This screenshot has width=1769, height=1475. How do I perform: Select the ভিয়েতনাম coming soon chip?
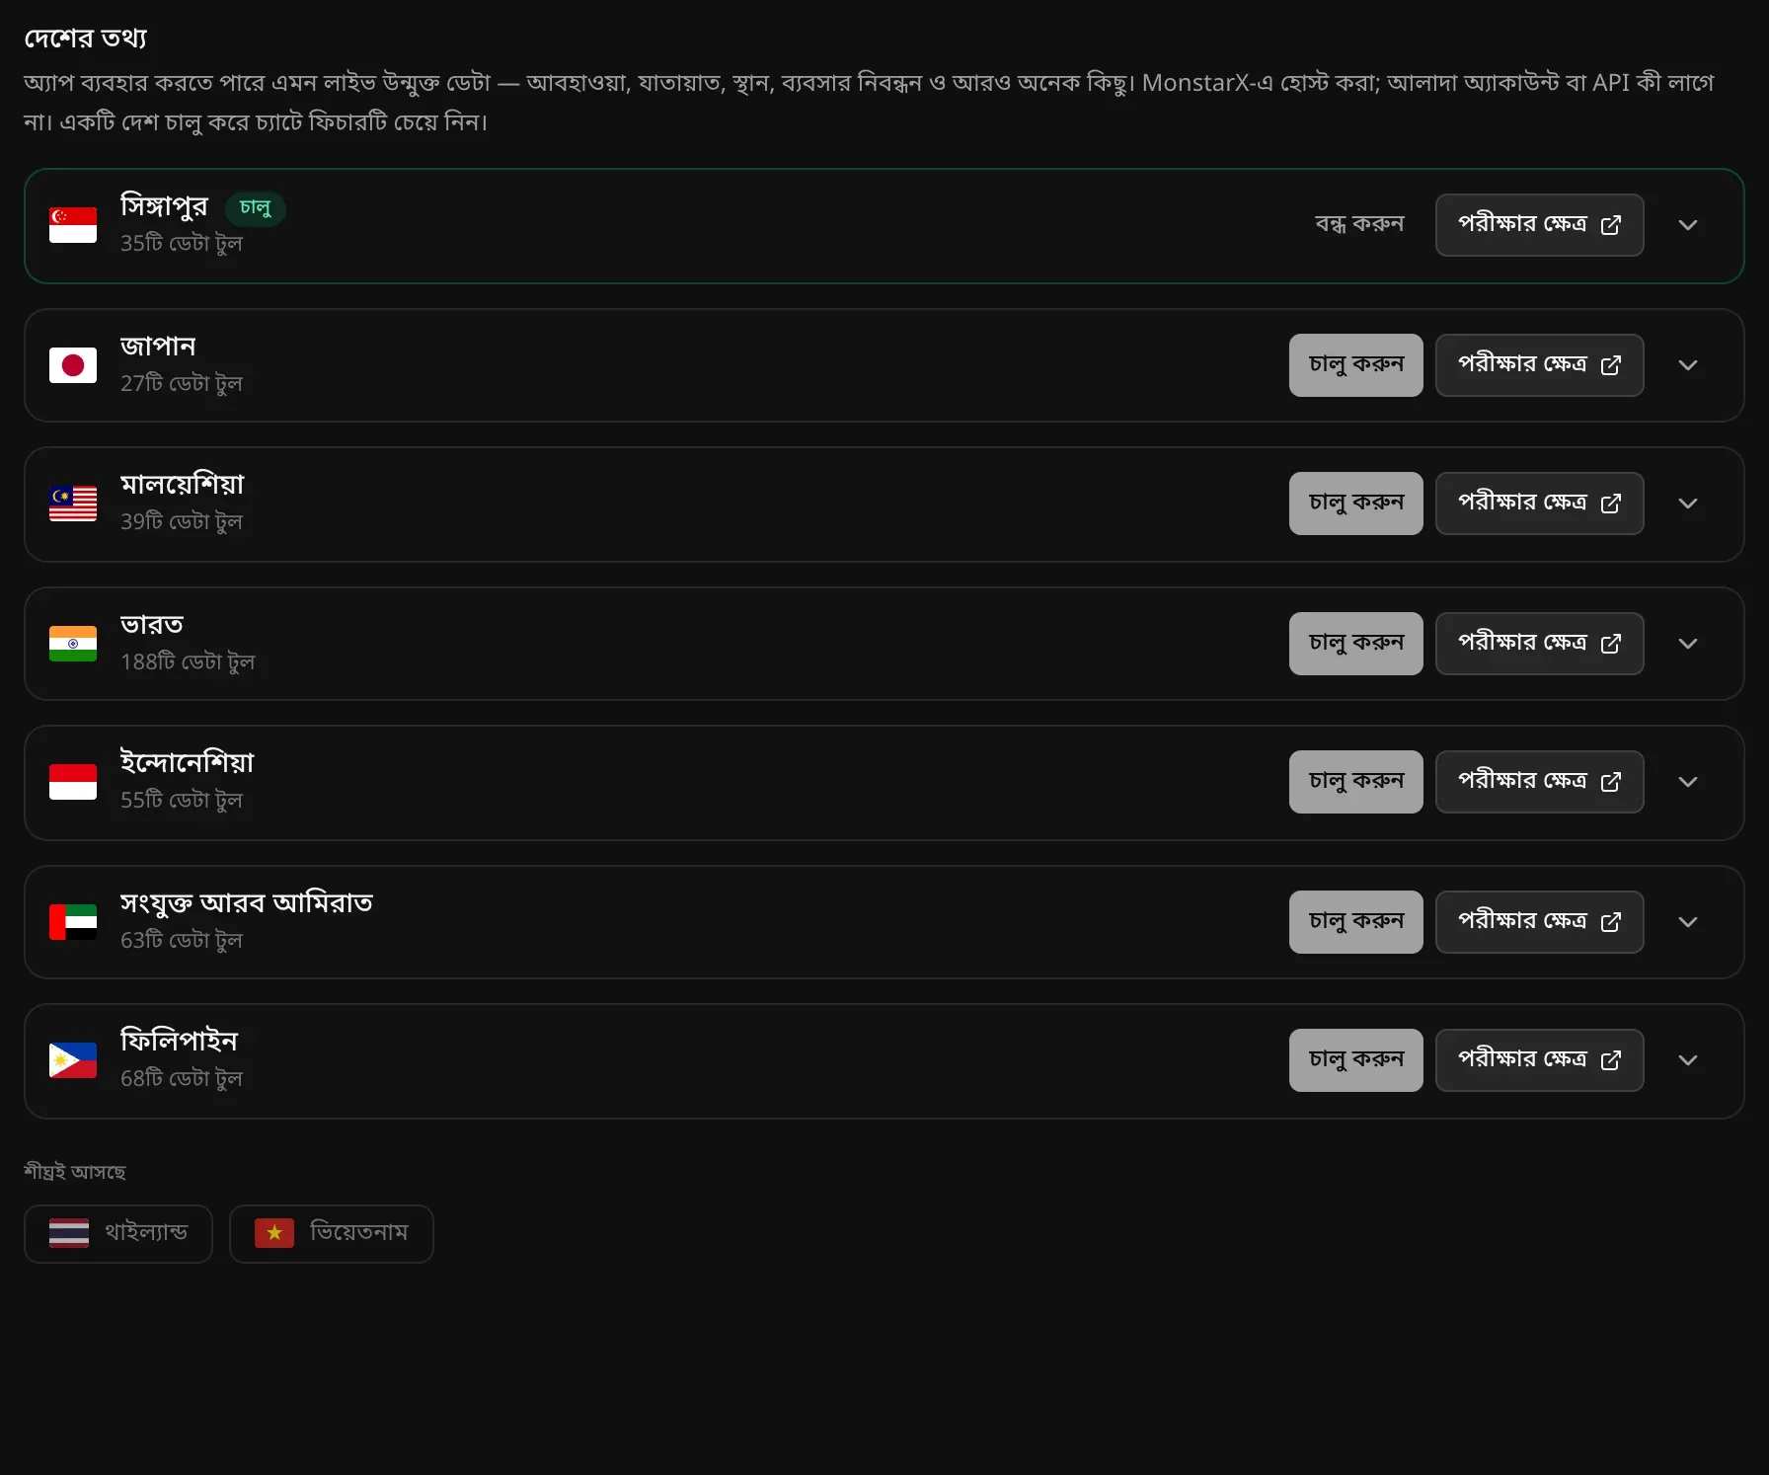[x=332, y=1233]
